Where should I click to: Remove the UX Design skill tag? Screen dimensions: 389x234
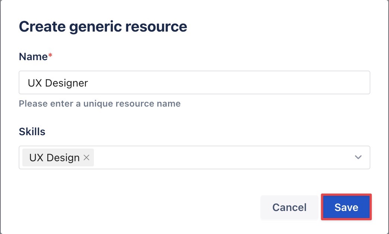(86, 157)
